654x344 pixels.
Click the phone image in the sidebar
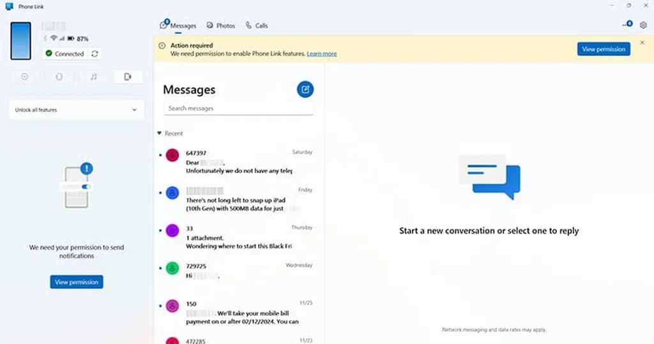[20, 40]
